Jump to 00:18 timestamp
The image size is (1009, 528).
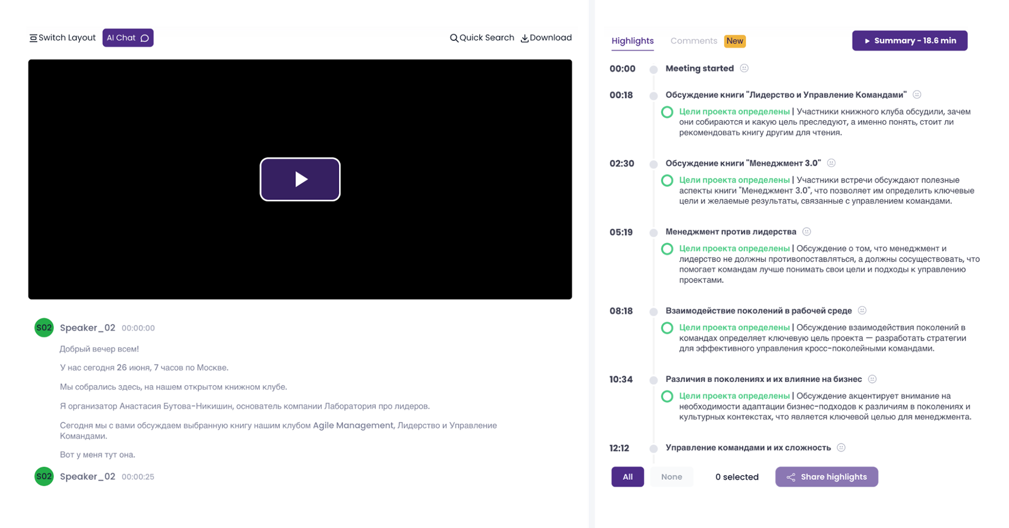click(621, 95)
